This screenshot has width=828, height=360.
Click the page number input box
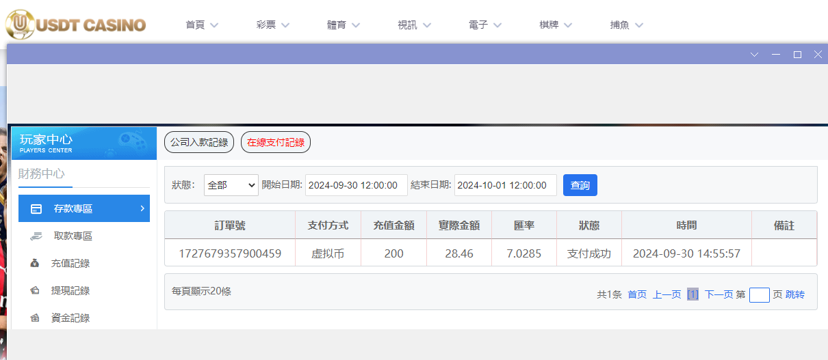click(759, 295)
